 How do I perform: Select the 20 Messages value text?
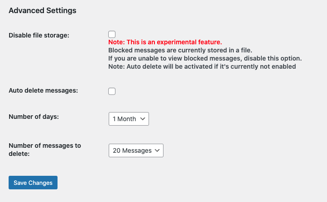coord(132,150)
